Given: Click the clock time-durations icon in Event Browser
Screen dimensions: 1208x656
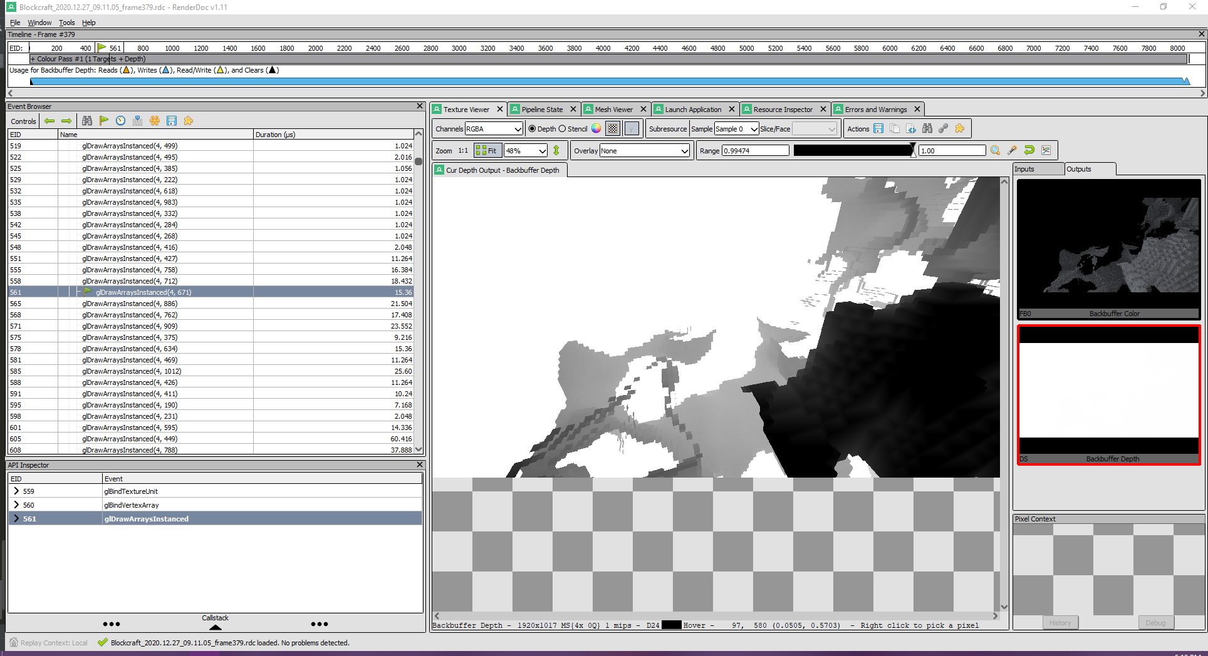Looking at the screenshot, I should coord(121,121).
